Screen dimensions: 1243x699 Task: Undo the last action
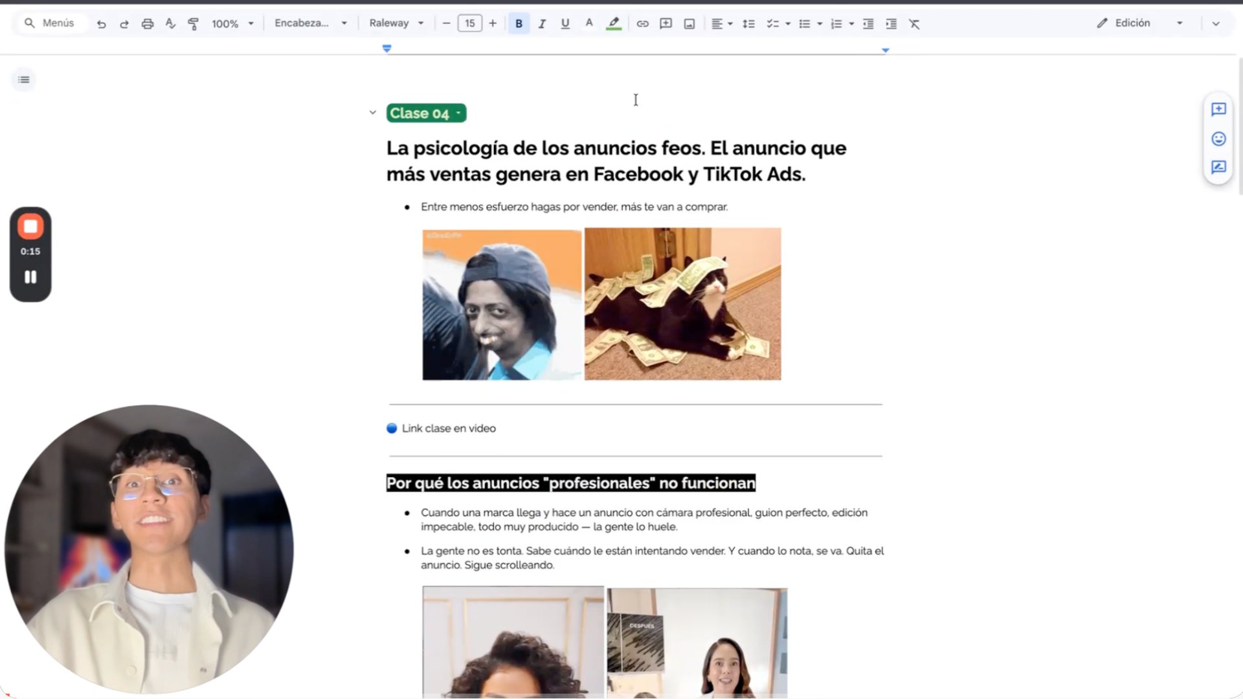[x=101, y=24]
